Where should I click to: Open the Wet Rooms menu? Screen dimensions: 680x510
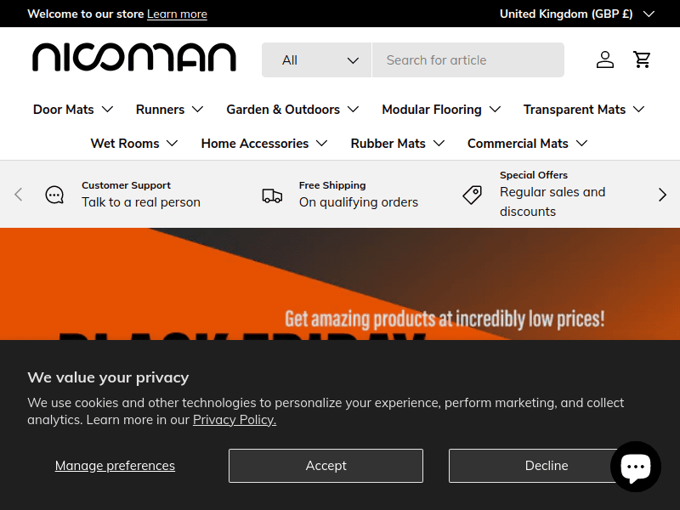coord(134,143)
